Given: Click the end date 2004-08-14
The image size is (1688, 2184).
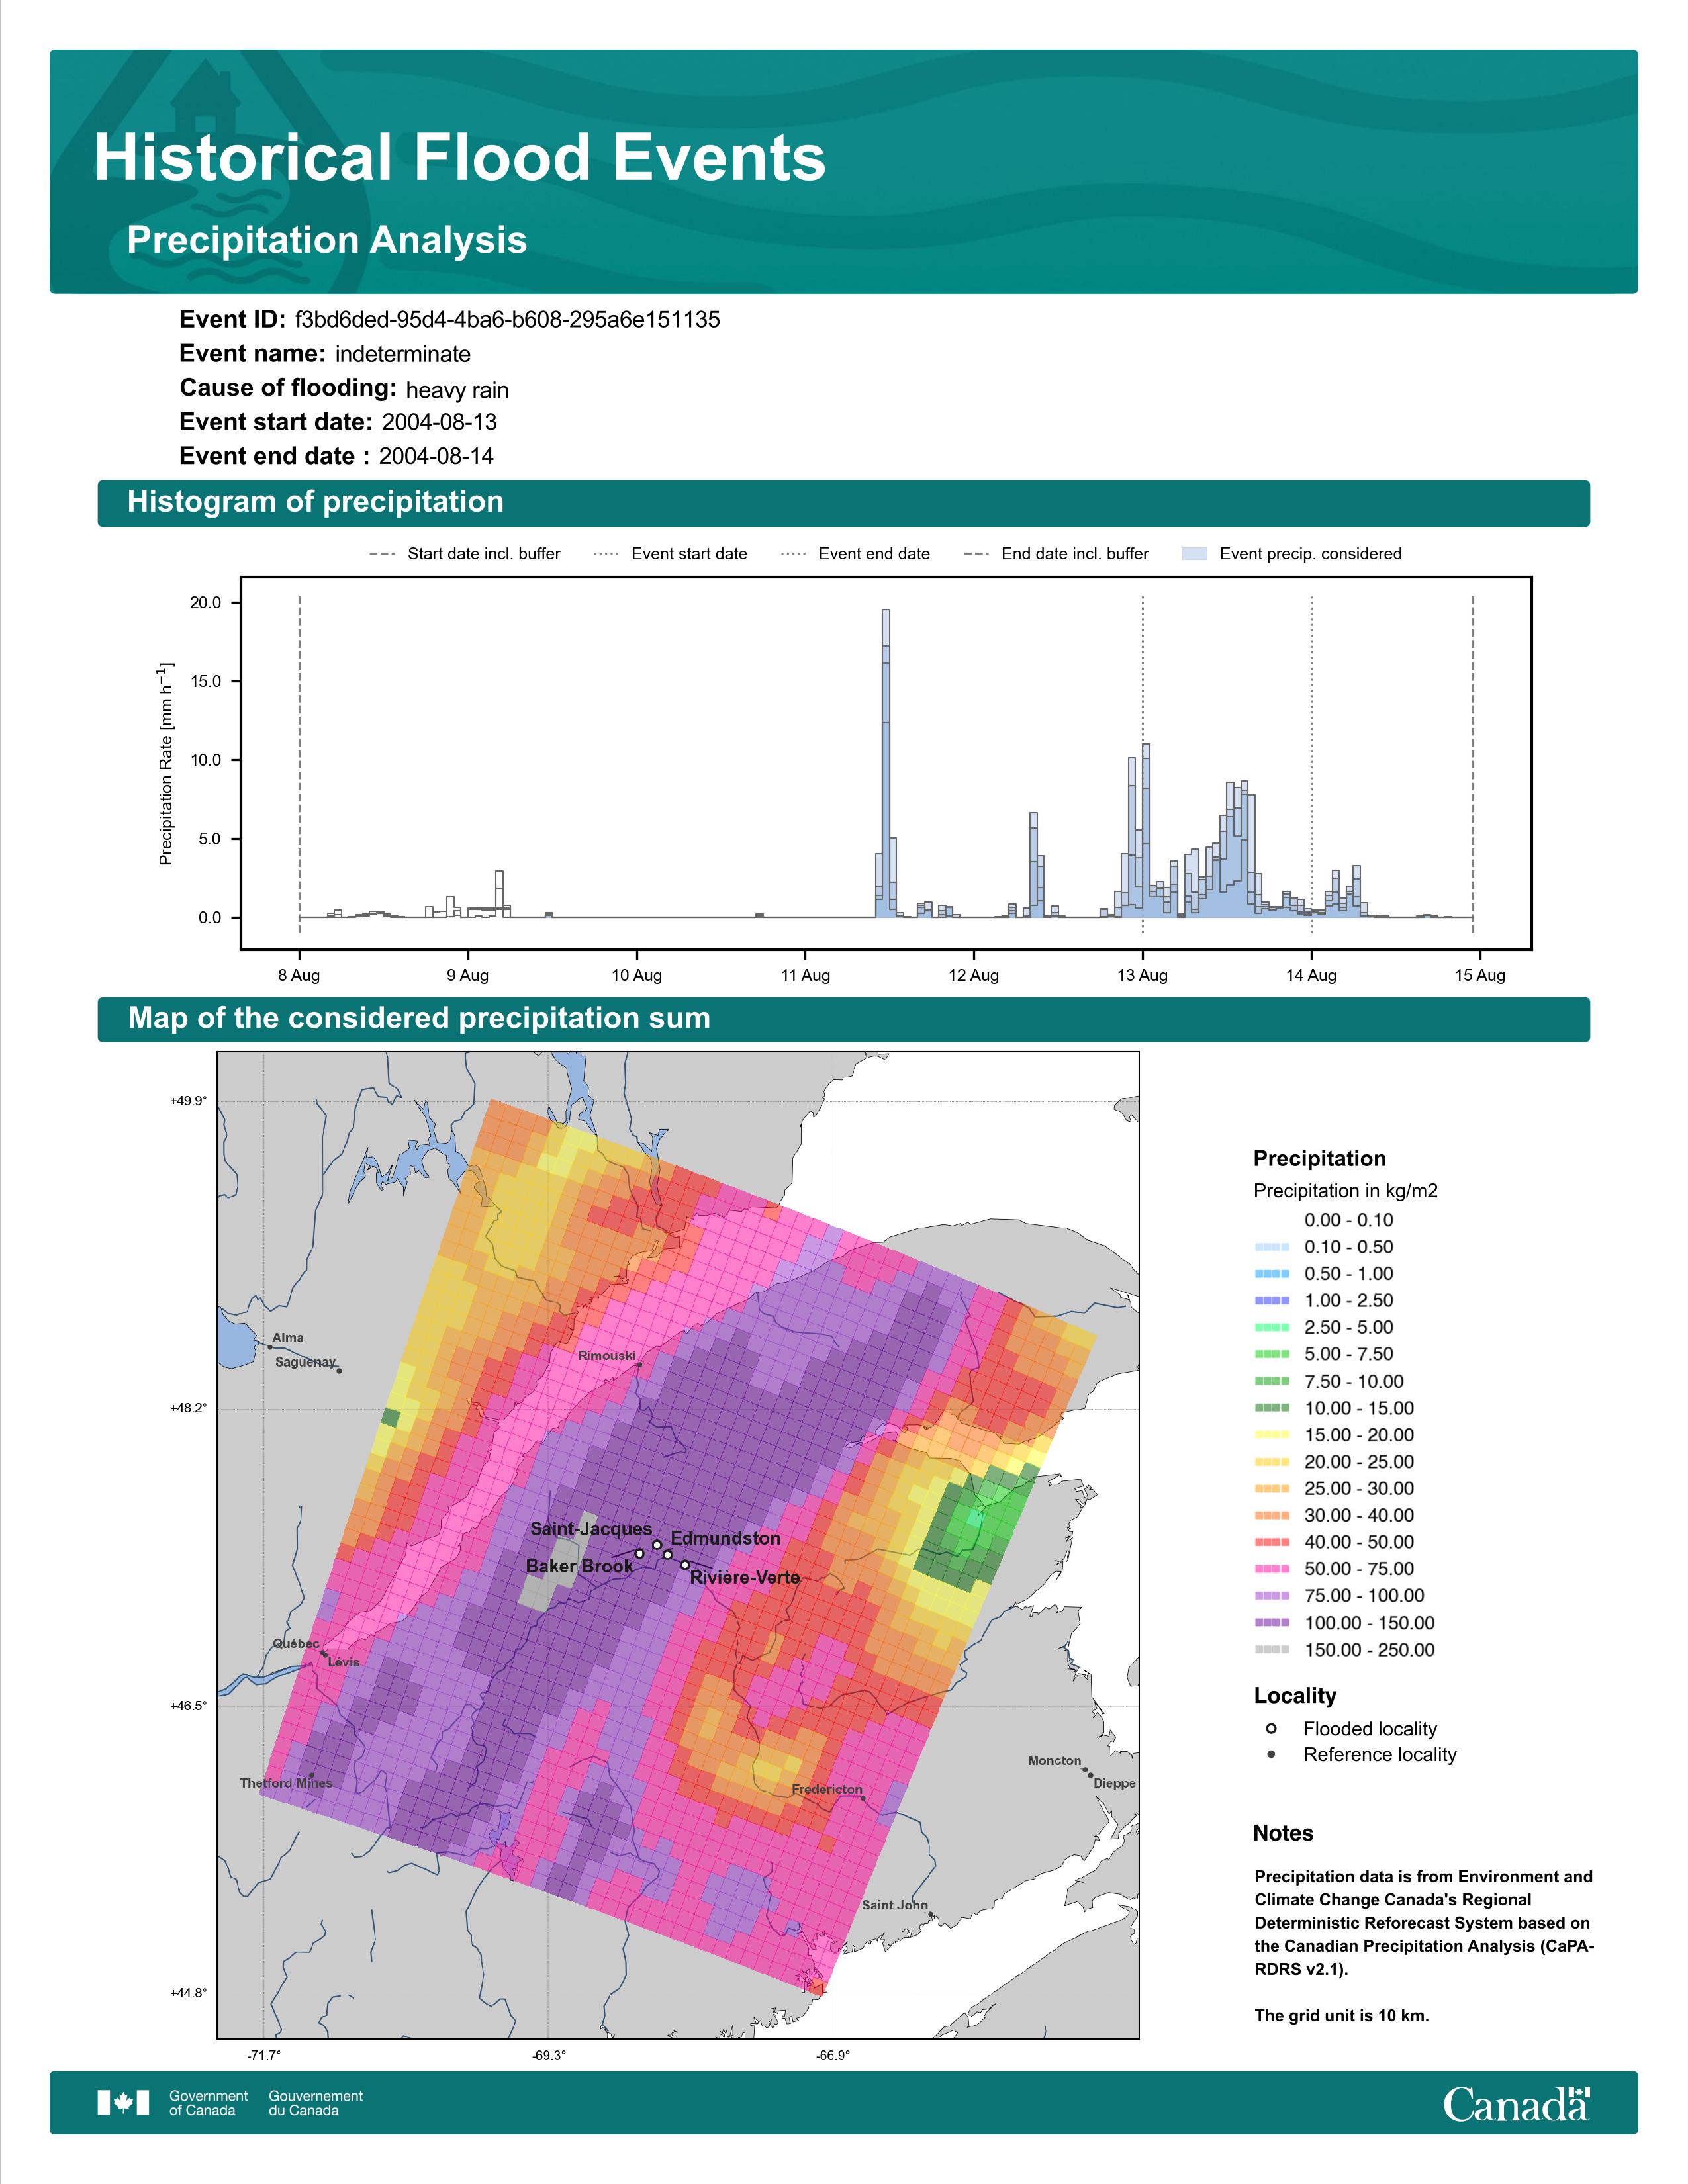Looking at the screenshot, I should point(436,456).
